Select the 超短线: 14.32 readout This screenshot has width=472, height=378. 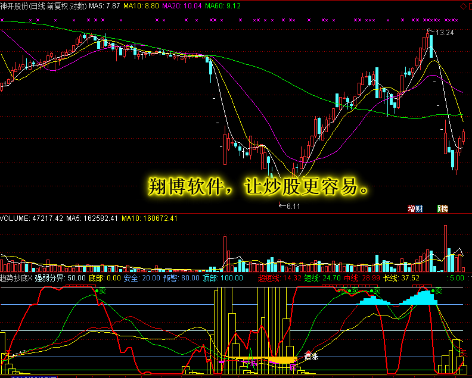point(280,278)
